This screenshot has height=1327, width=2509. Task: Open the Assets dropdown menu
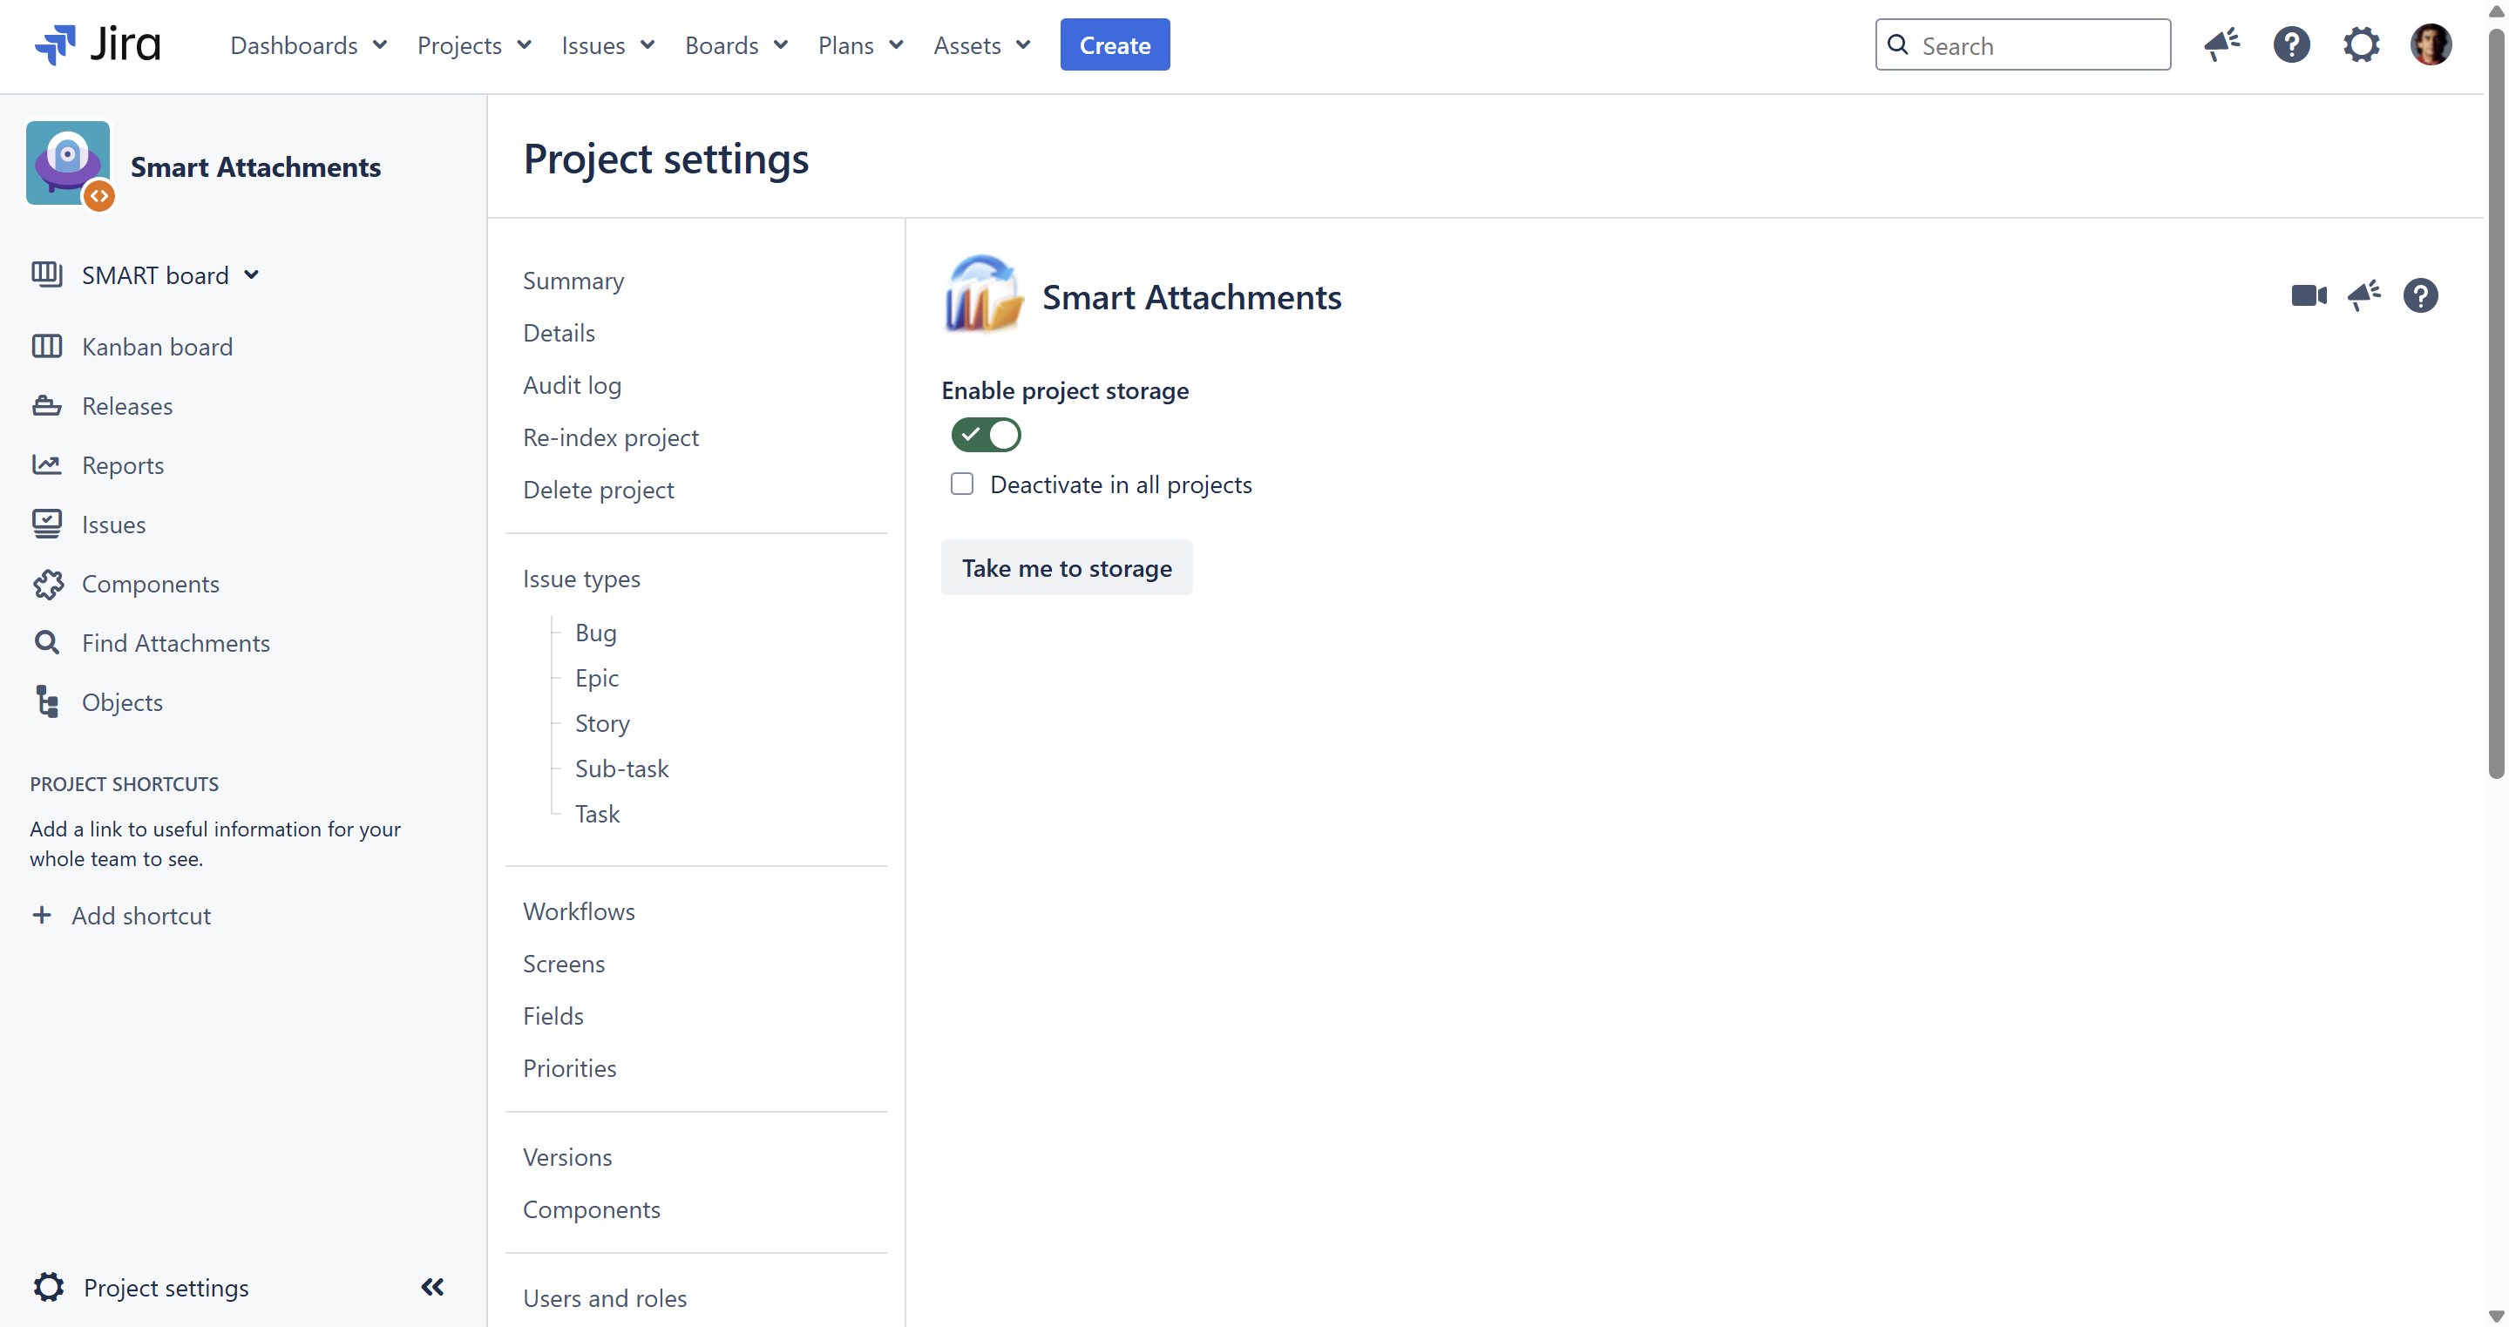click(980, 46)
